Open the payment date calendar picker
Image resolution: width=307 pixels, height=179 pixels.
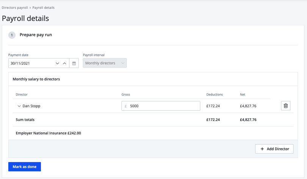pyautogui.click(x=74, y=63)
